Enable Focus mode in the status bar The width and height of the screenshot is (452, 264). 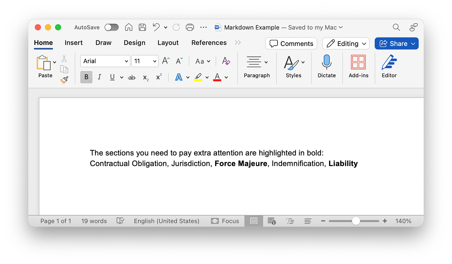(x=225, y=221)
